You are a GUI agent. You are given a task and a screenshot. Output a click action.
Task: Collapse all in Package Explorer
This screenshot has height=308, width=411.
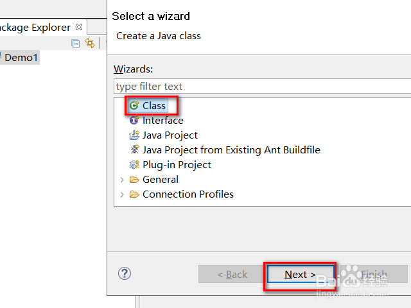(76, 44)
